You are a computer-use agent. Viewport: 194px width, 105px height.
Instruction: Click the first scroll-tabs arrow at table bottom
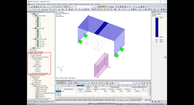point(145,100)
